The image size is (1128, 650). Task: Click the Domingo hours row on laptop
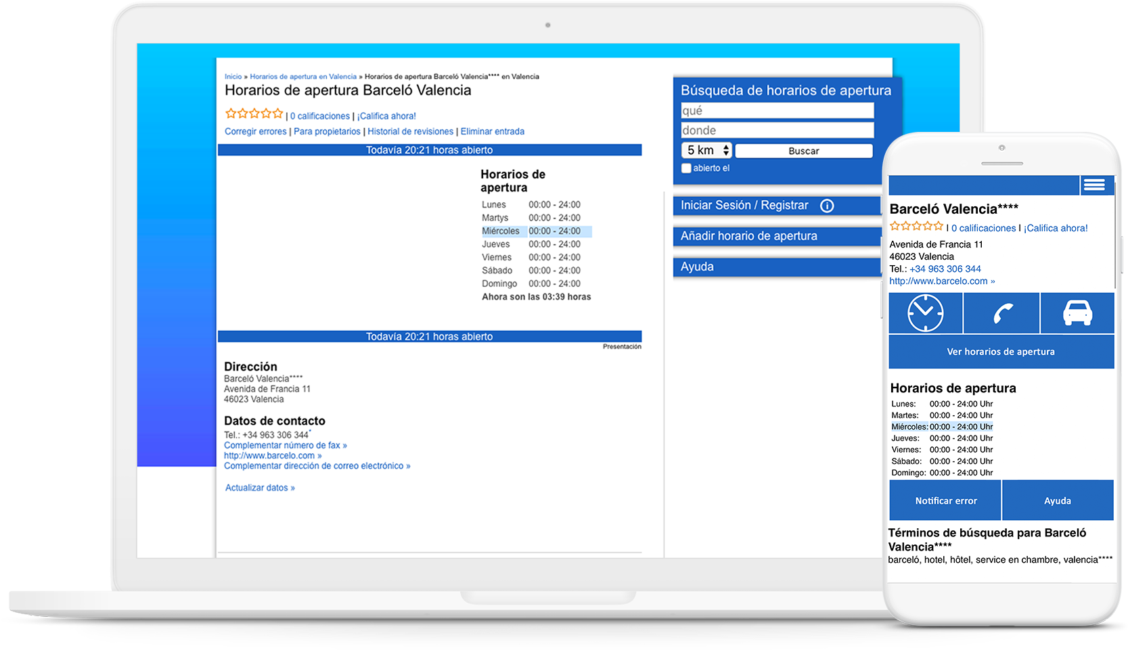531,283
